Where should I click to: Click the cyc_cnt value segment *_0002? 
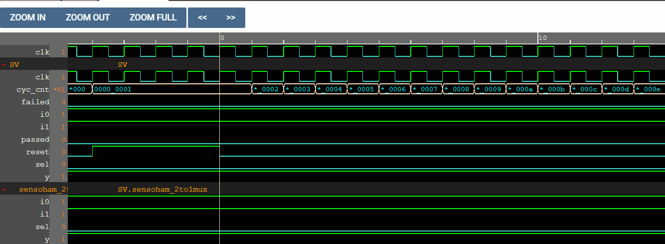tap(268, 89)
